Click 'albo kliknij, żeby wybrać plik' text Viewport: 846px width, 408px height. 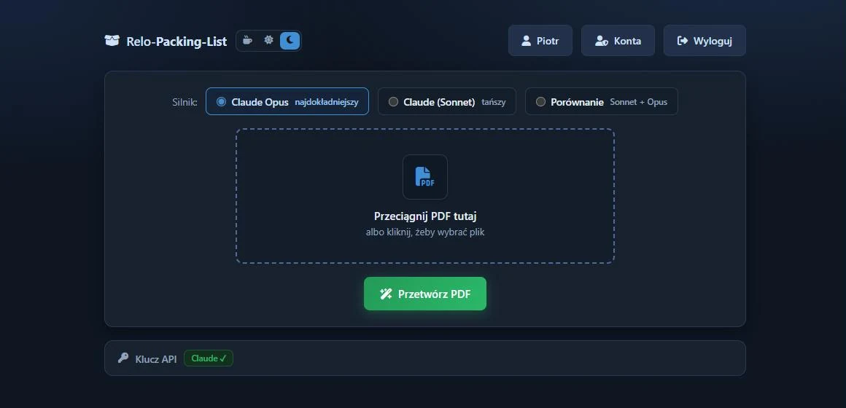click(425, 233)
